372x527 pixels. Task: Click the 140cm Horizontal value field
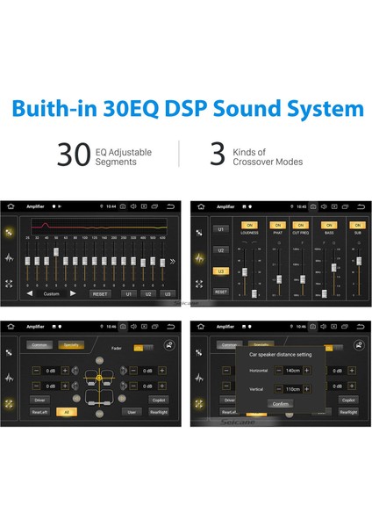tap(293, 371)
